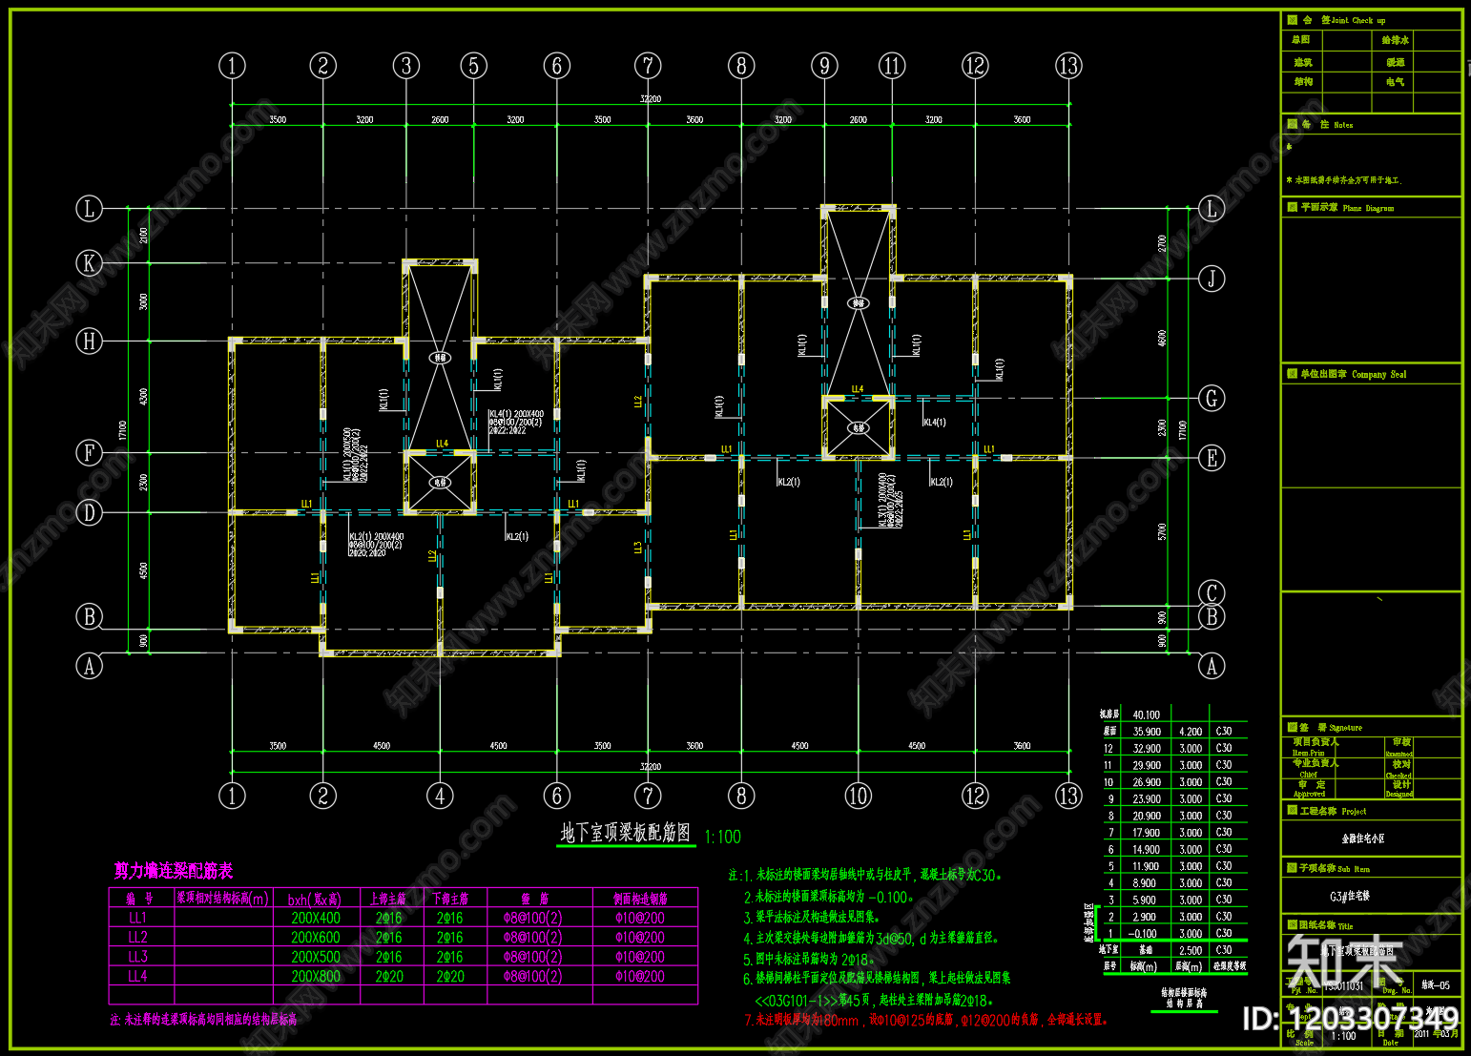Click the 侧面构造钢筋 column header
Screen dimensions: 1471x1056
pyautogui.click(x=641, y=899)
